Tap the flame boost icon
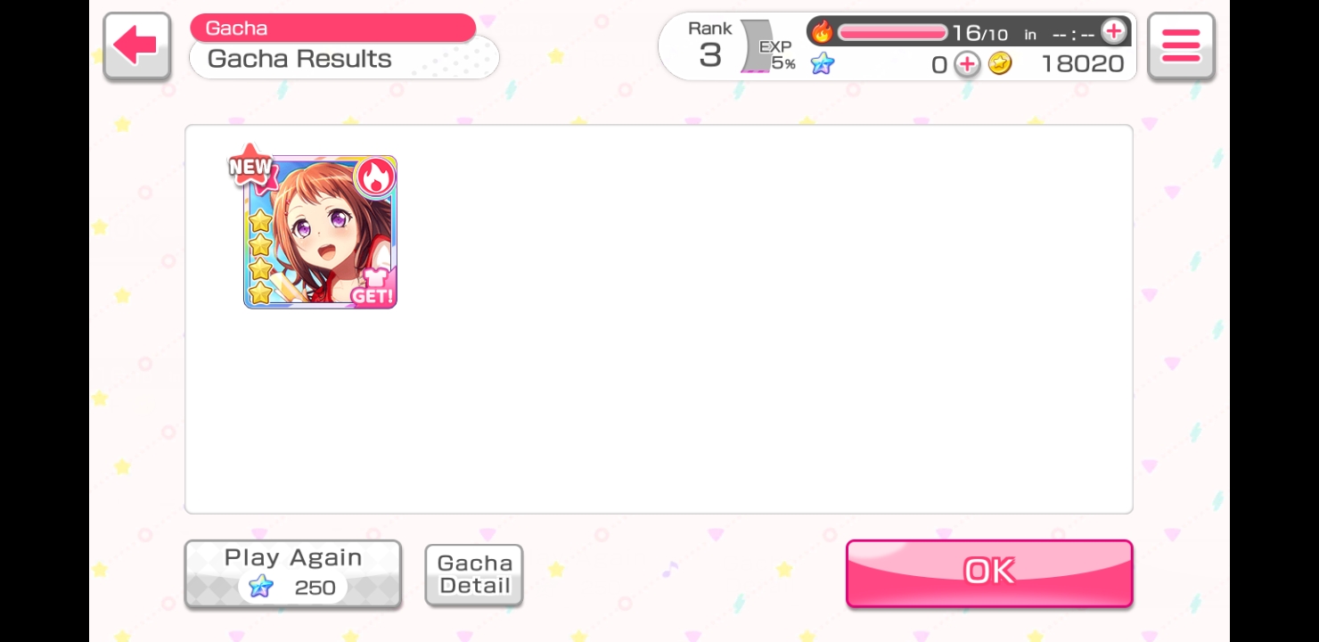The width and height of the screenshot is (1319, 642). tap(822, 33)
